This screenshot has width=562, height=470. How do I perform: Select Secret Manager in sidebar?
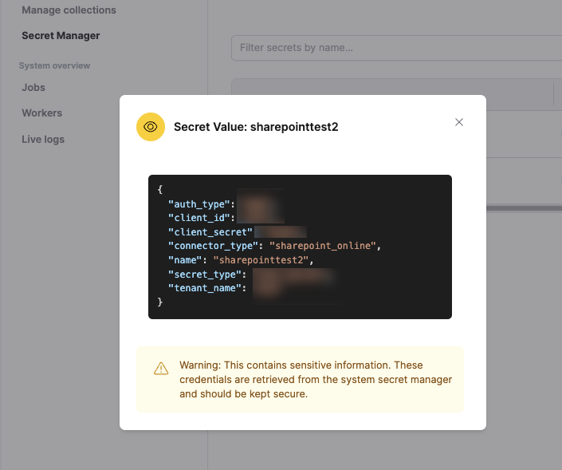(x=61, y=36)
